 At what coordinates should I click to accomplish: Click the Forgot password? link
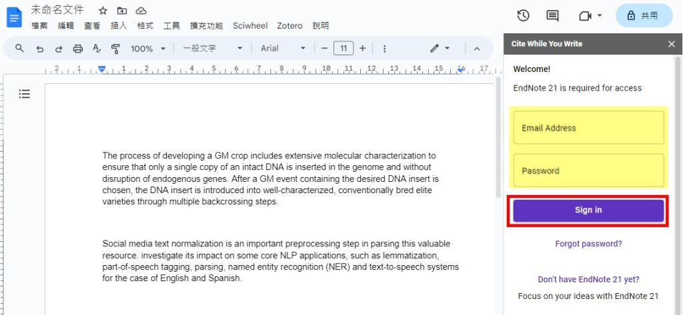pos(588,244)
